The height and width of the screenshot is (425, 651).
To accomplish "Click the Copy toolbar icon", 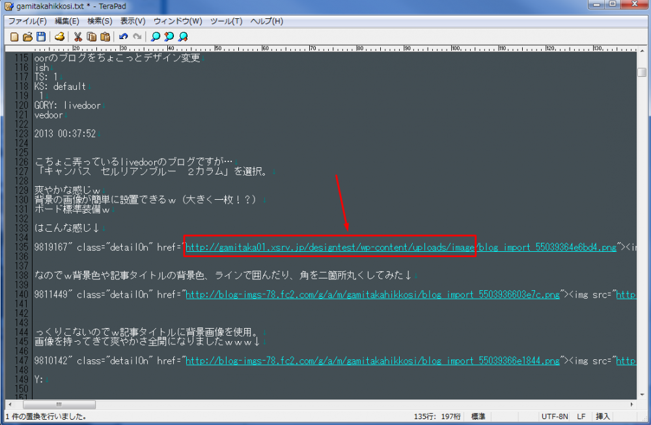I will (91, 37).
